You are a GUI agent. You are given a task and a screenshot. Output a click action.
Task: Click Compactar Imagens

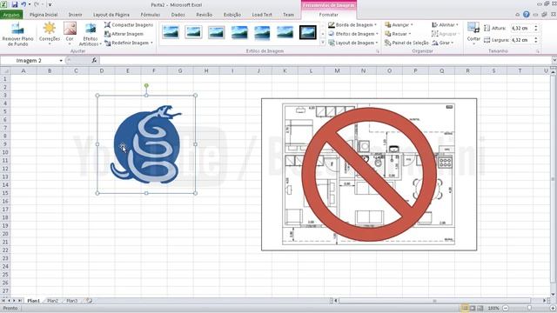(x=129, y=25)
